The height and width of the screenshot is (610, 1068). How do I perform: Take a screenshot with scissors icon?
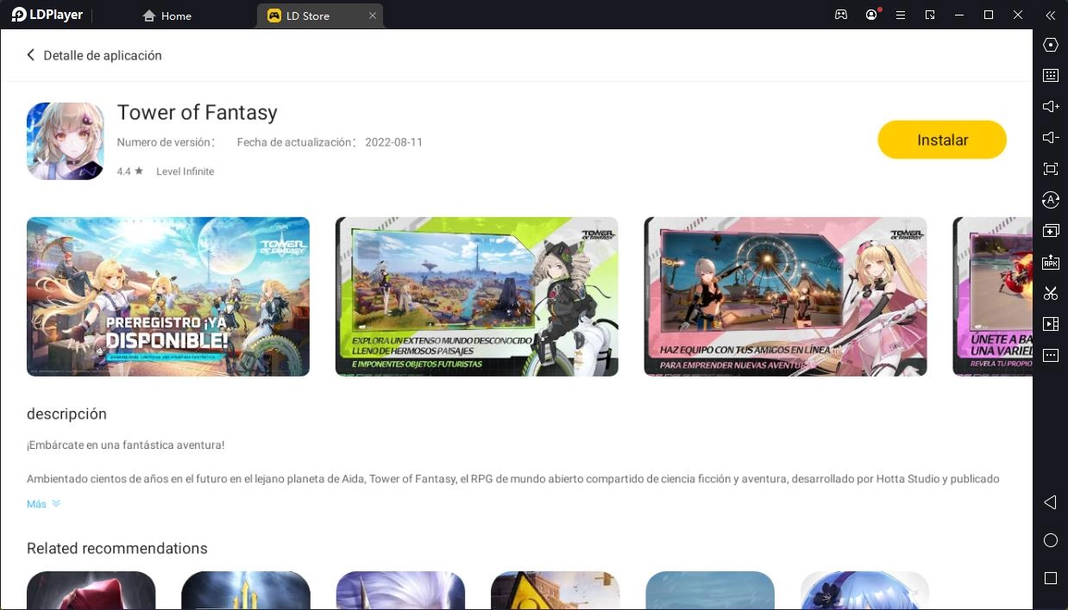pos(1050,293)
